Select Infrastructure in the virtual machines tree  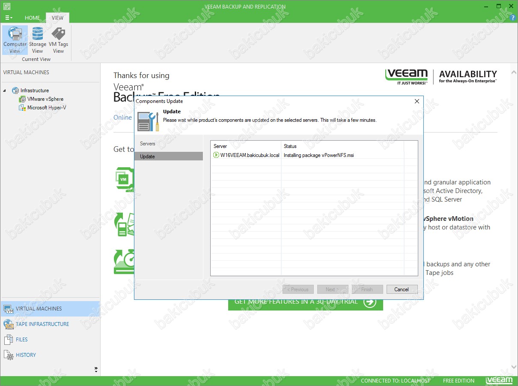[34, 90]
